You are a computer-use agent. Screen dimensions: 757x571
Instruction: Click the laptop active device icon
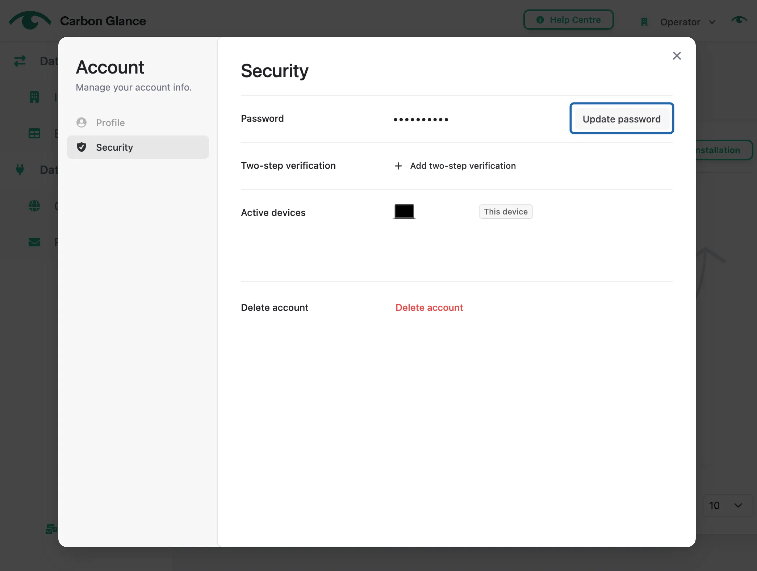tap(404, 212)
